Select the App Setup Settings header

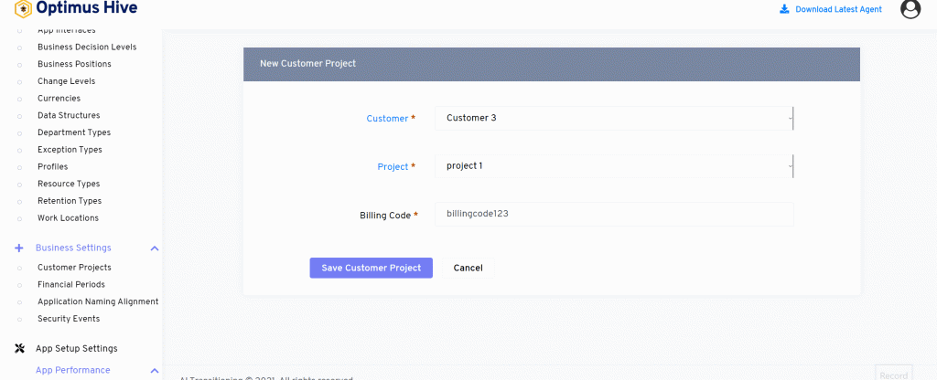pos(77,348)
